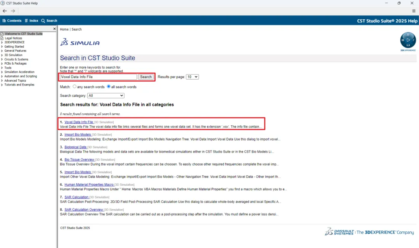Click the Home breadcrumb link
Image resolution: width=419 pixels, height=248 pixels.
point(64,29)
